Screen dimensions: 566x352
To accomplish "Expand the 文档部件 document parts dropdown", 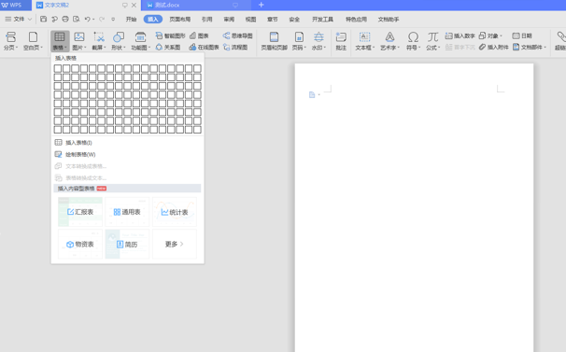I will point(545,48).
